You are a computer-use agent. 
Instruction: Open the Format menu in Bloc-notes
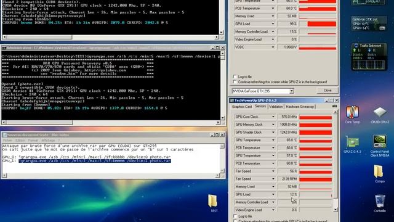pos(33,141)
